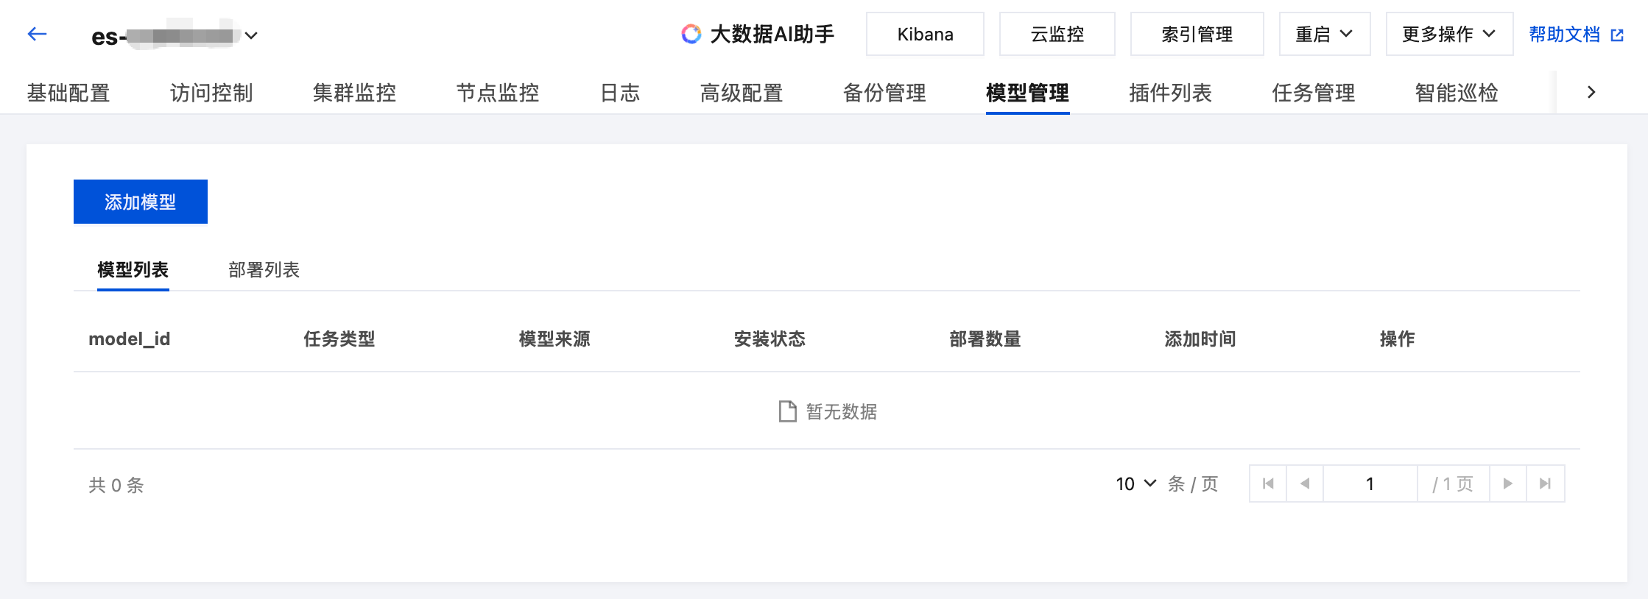This screenshot has height=599, width=1648.
Task: Jump to last page icon
Action: pos(1546,483)
